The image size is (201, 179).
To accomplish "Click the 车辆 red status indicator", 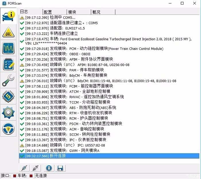I will [31, 176].
